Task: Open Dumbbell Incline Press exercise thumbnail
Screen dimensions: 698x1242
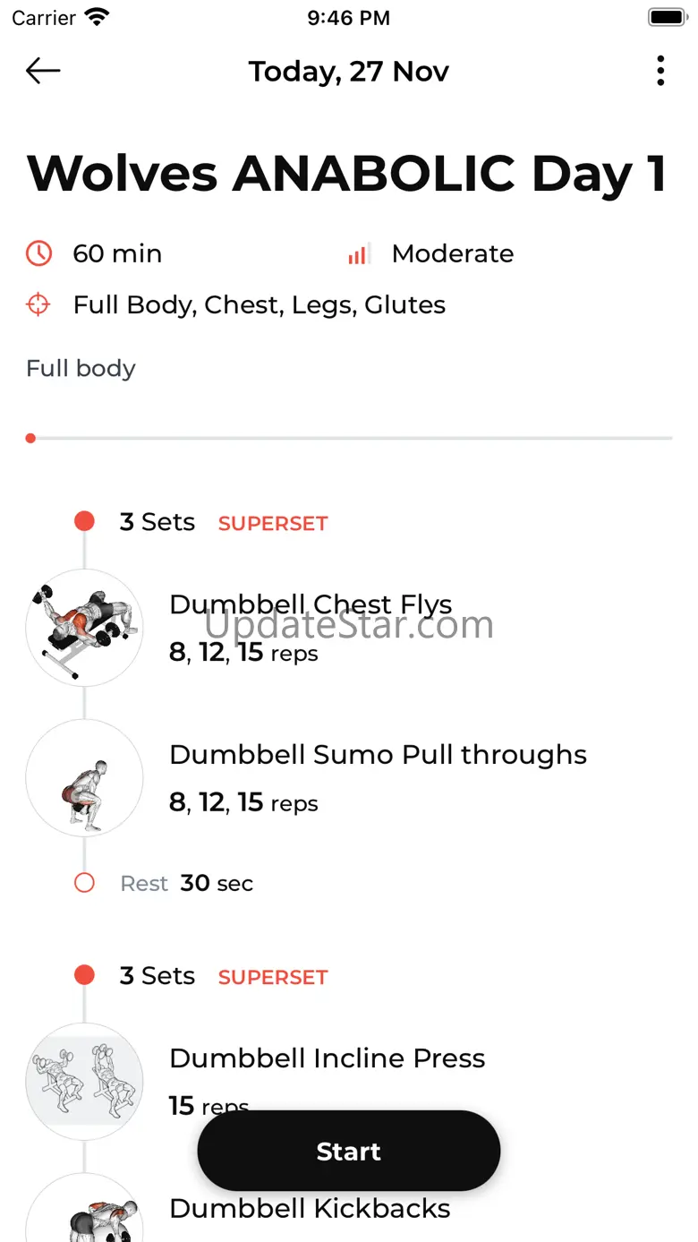Action: pos(84,1082)
